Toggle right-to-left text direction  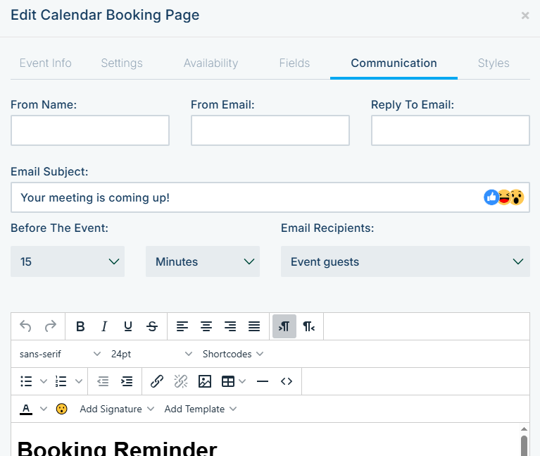point(308,326)
